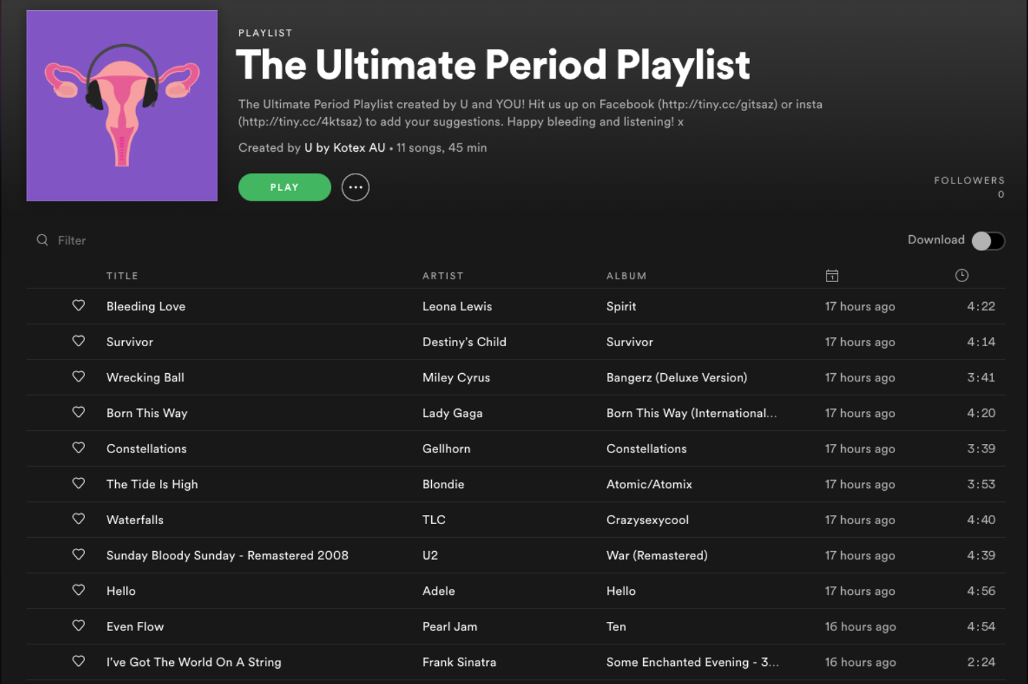Click the green PLAY button
Screen dimensions: 1028x684
(x=284, y=188)
